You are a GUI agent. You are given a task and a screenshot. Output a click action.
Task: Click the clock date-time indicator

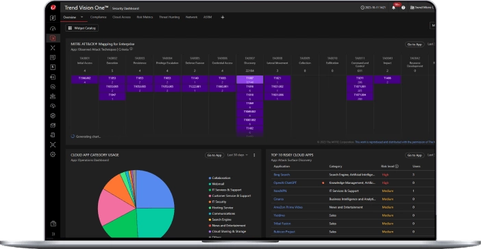tap(373, 8)
